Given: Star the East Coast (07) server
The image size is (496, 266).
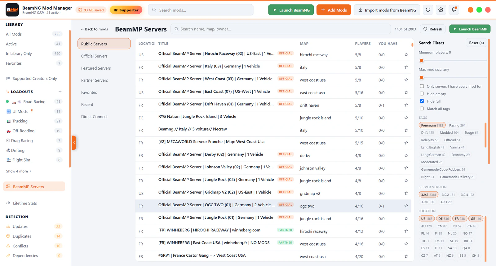Looking at the screenshot, I should pos(406,92).
